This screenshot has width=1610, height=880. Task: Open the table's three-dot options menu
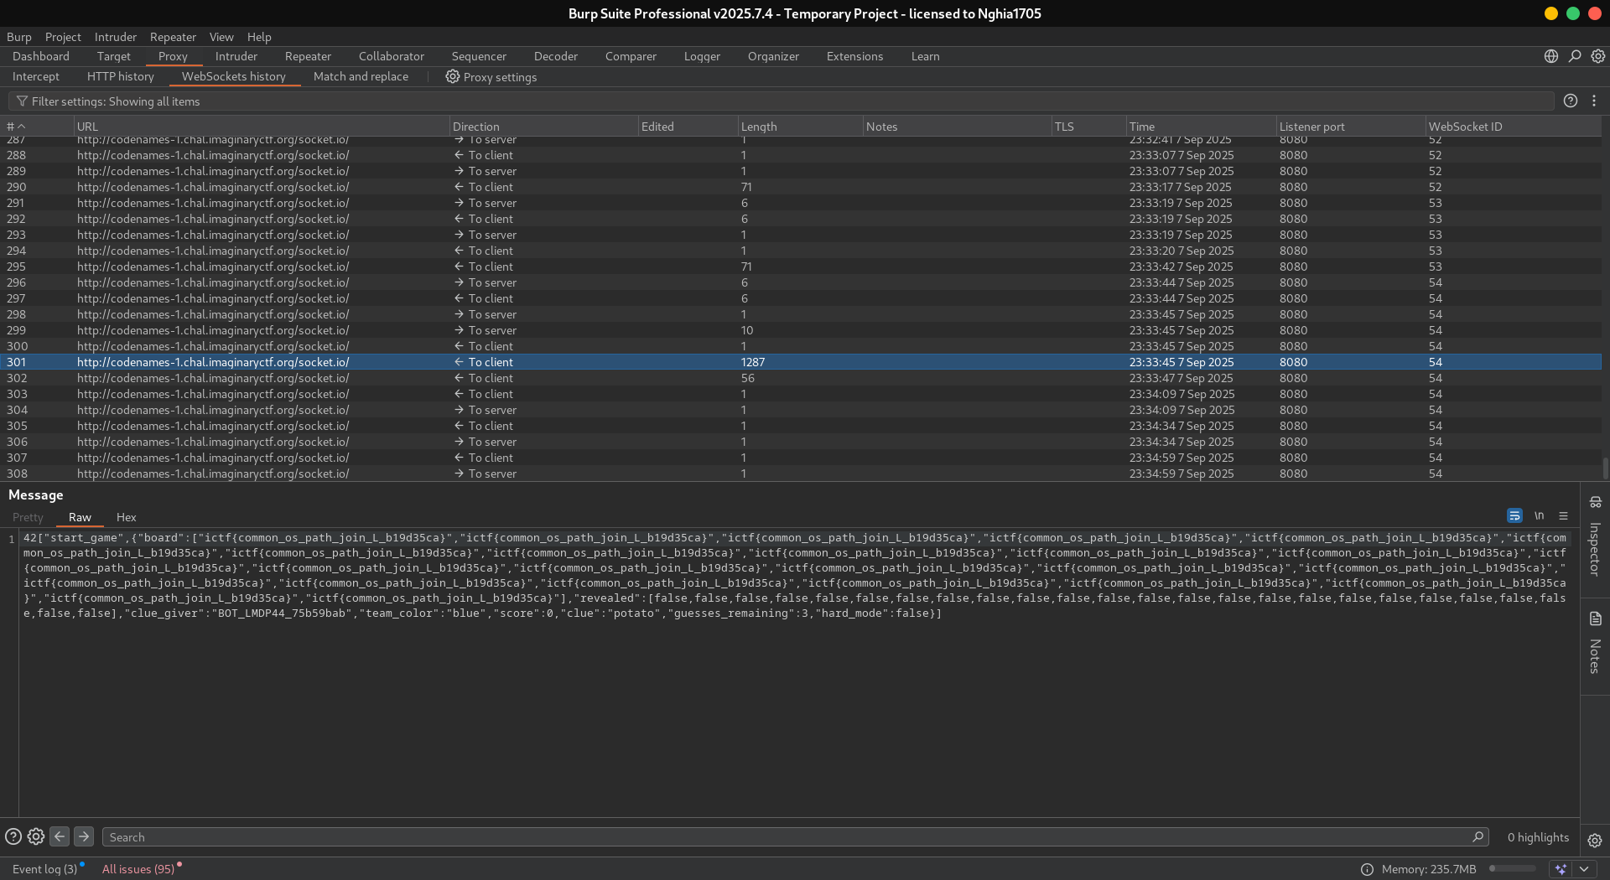(1594, 101)
